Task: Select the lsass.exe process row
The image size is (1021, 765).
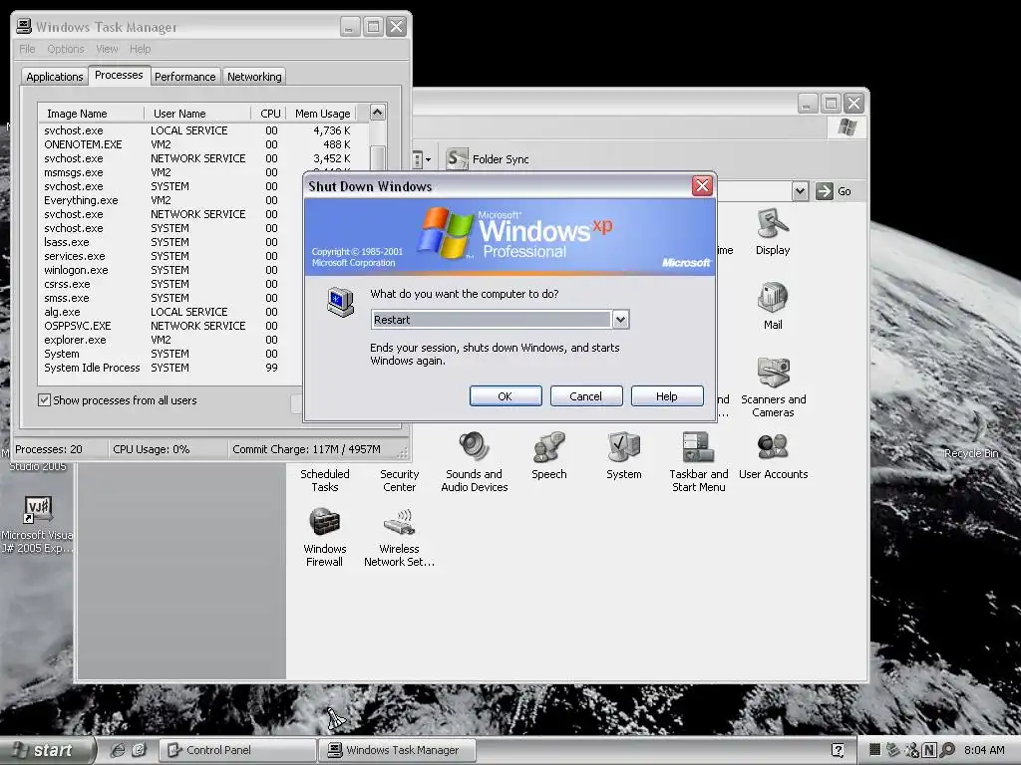Action: [172, 242]
